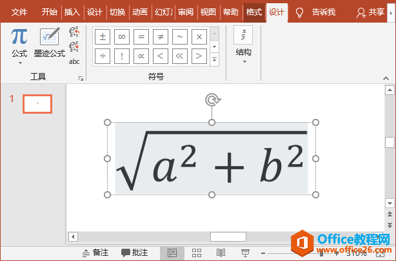This screenshot has height=261, width=396.
Task: Insert the proportional-to ∝ symbol
Action: click(141, 56)
